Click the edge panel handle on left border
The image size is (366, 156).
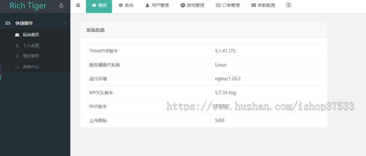pos(1,73)
